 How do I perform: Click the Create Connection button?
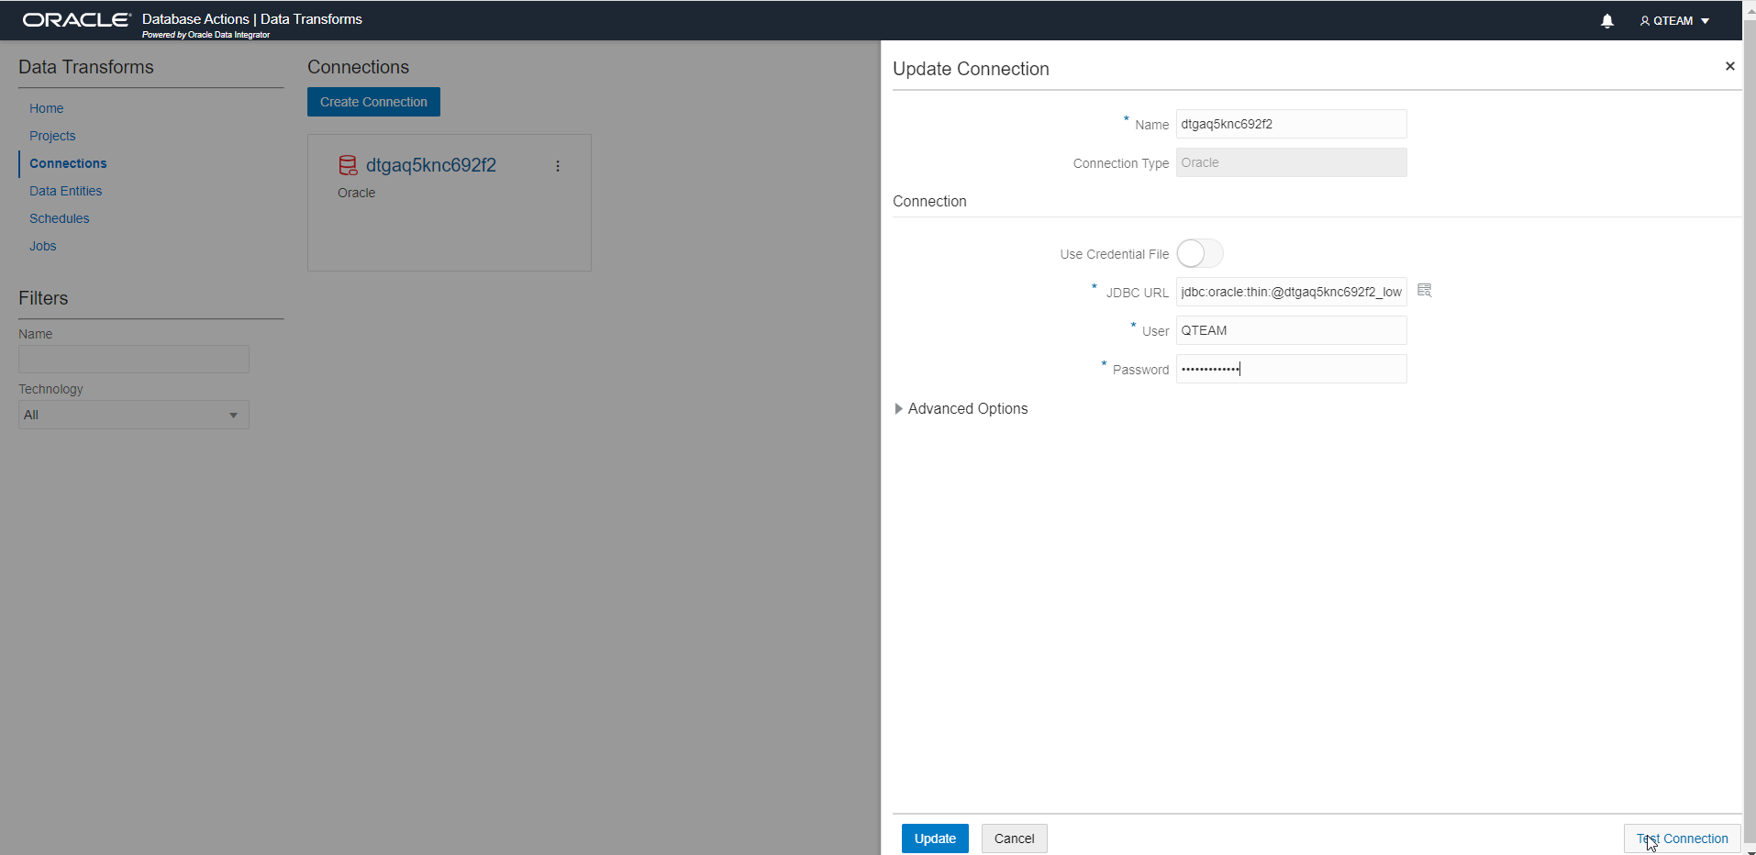tap(373, 102)
